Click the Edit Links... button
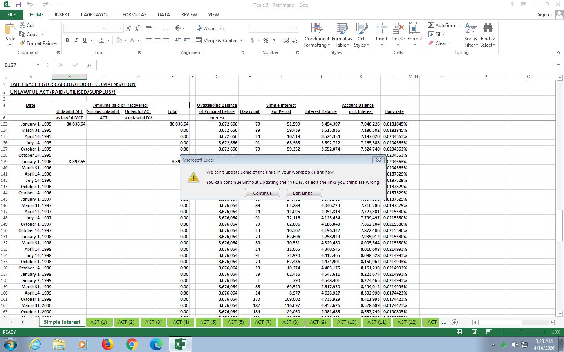The width and height of the screenshot is (564, 352). pos(304,193)
